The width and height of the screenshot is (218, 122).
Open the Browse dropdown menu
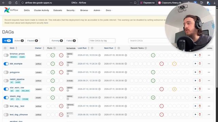[85, 10]
